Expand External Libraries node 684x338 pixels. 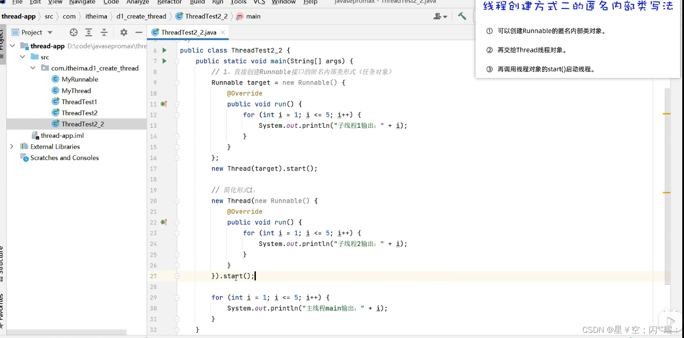coord(12,147)
